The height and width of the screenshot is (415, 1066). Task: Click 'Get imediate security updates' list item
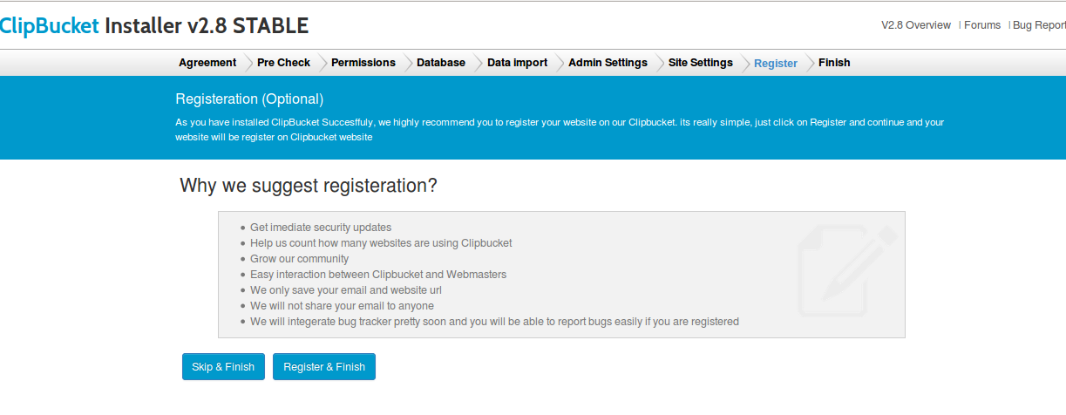[x=321, y=228]
